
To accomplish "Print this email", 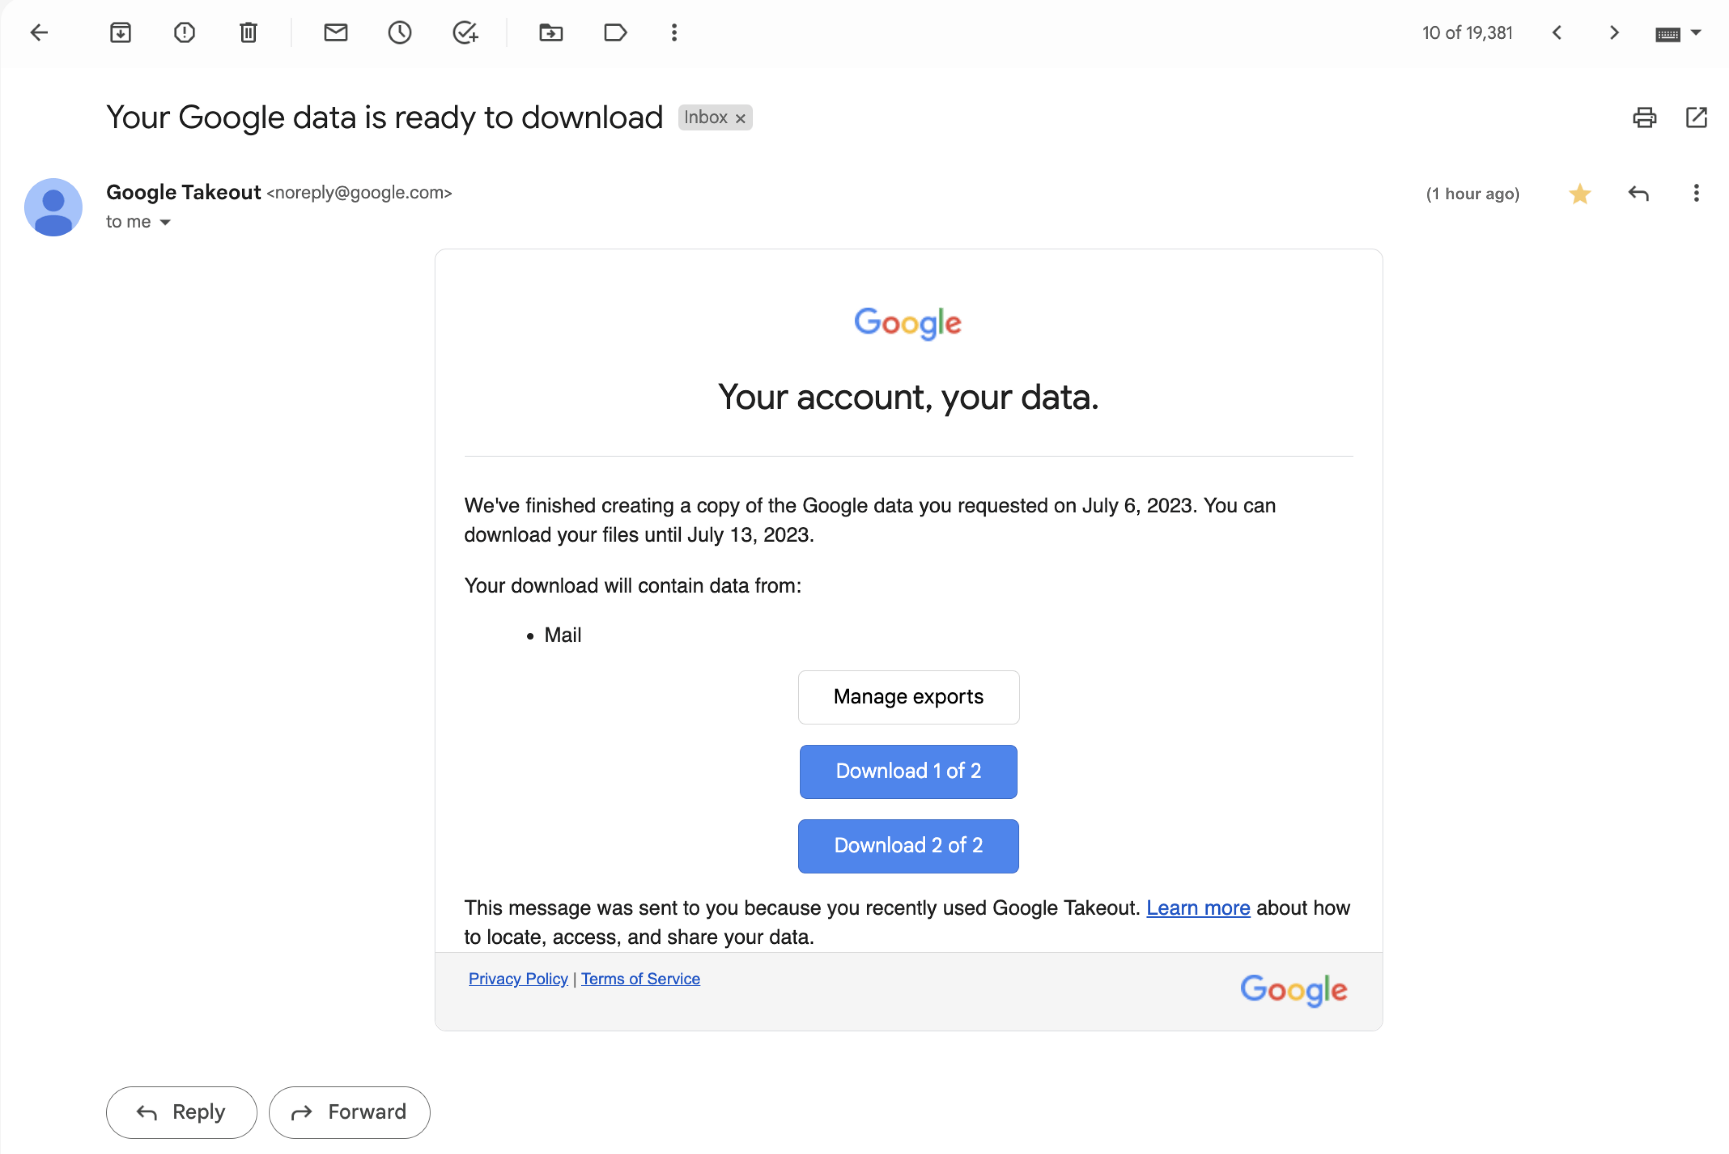I will point(1646,118).
